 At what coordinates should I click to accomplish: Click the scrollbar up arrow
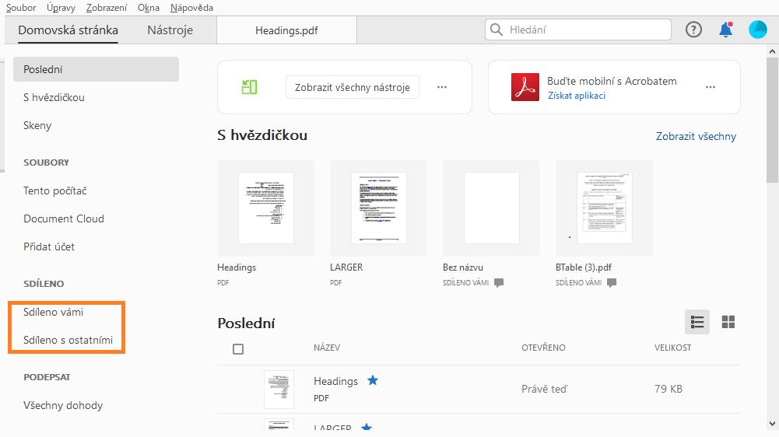(772, 51)
